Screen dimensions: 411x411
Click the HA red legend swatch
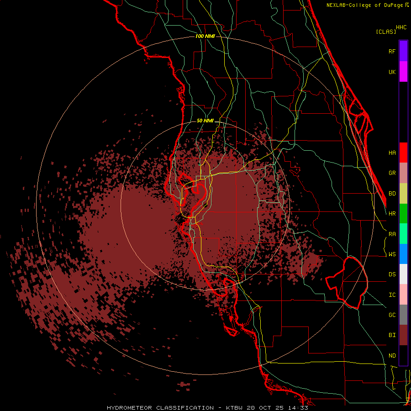coord(403,153)
